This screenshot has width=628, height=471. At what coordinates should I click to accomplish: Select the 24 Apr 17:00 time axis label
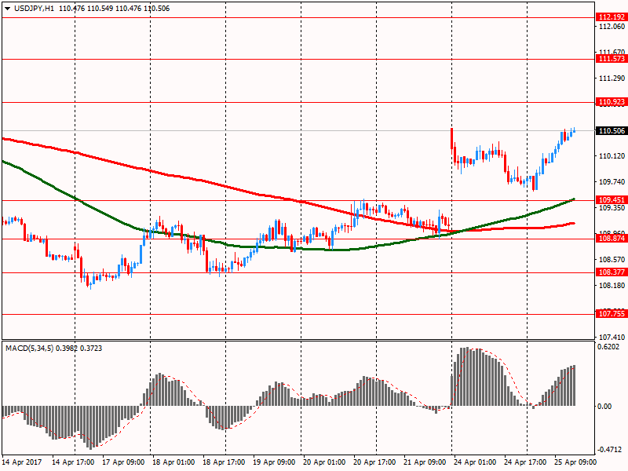coord(525,462)
